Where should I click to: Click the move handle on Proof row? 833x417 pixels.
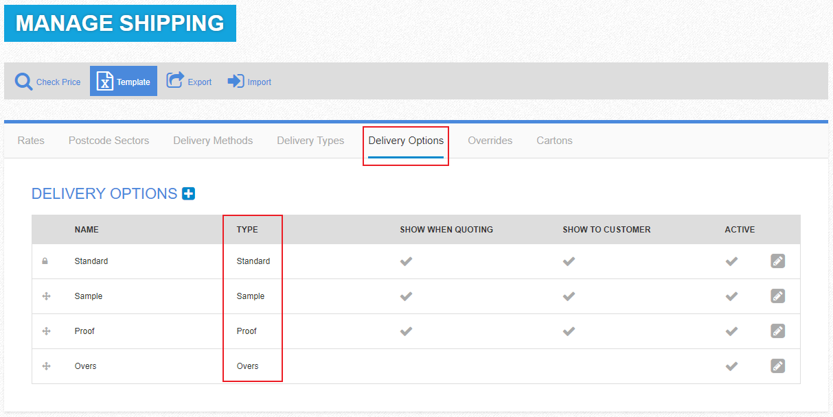[47, 331]
